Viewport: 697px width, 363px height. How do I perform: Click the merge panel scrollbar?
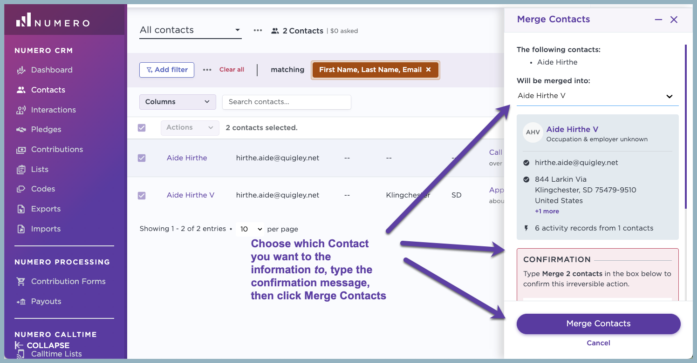[685, 126]
